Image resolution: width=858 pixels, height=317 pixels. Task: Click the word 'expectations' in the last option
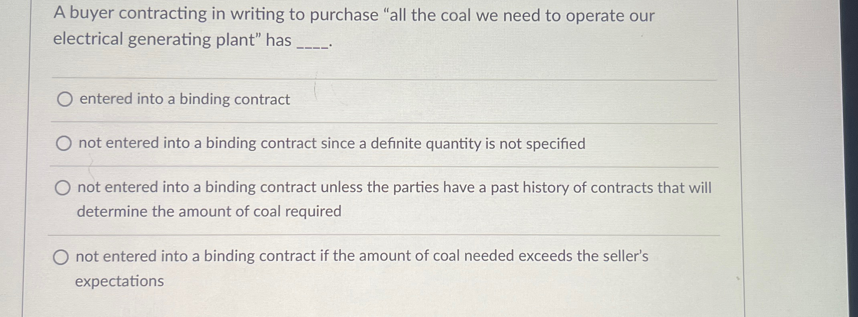pos(119,281)
